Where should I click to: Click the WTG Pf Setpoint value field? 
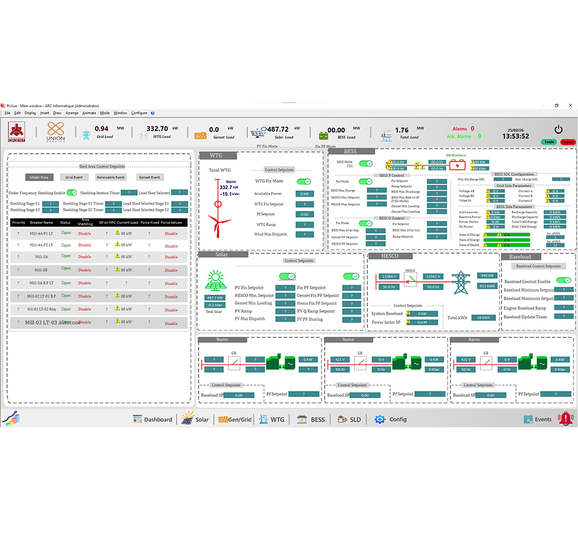[304, 214]
